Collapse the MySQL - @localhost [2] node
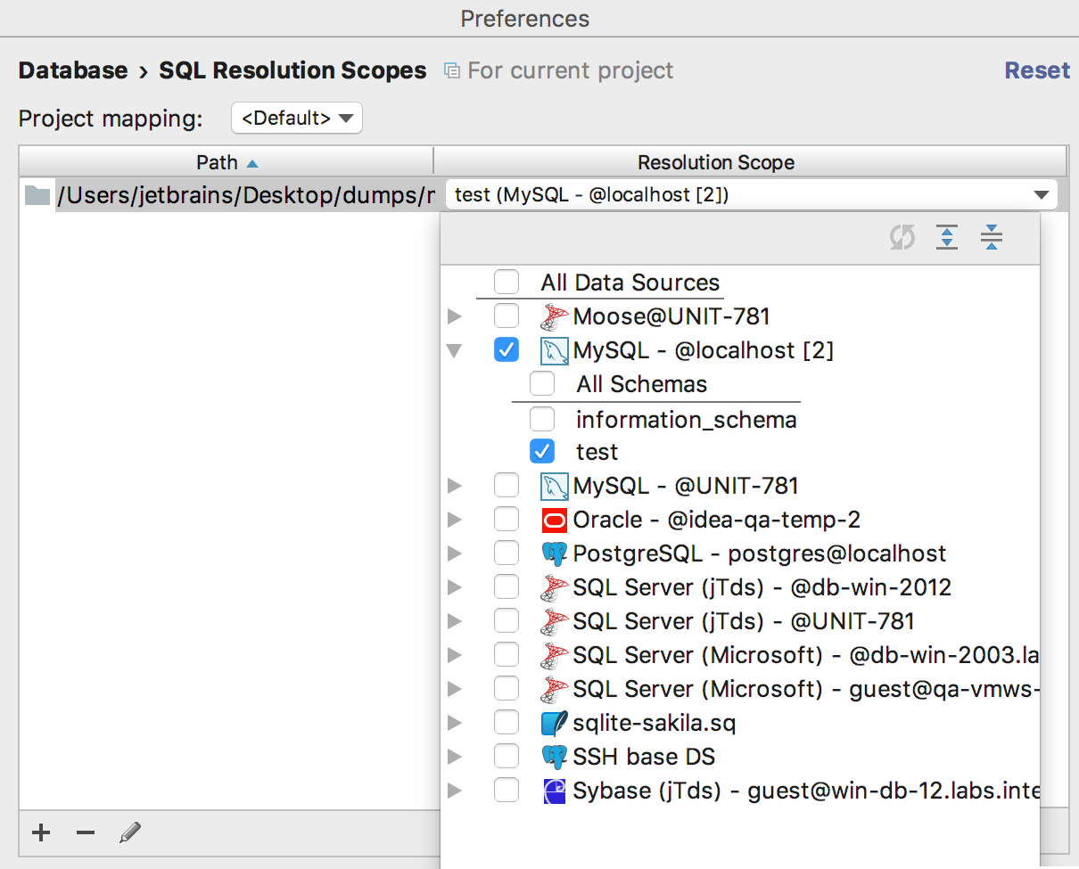Screen dimensions: 1079x869 455,350
